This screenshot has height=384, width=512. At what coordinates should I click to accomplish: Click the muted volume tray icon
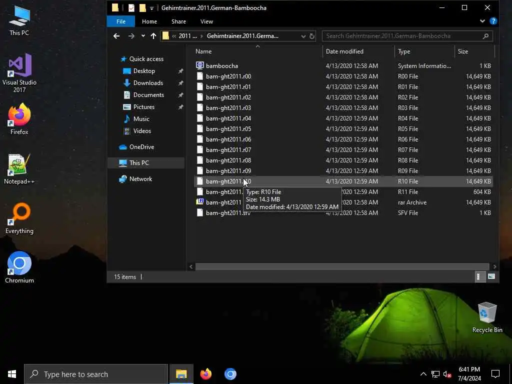click(447, 374)
